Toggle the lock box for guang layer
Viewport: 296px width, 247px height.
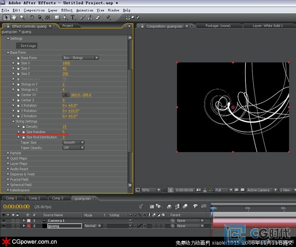coord(18,226)
